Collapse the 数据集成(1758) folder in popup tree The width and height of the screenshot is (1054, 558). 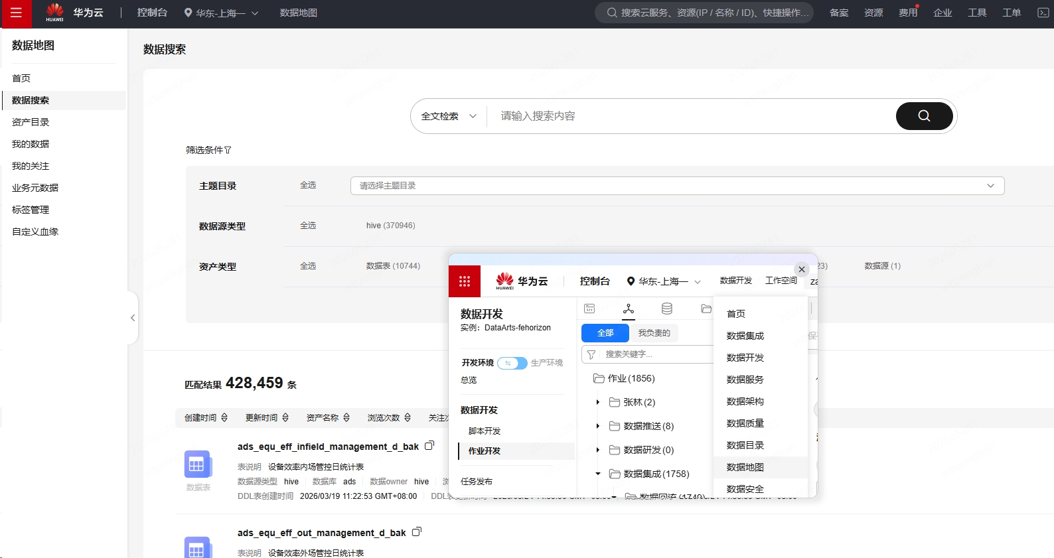pos(597,474)
